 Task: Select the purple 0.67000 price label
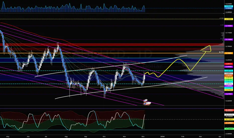(229, 94)
